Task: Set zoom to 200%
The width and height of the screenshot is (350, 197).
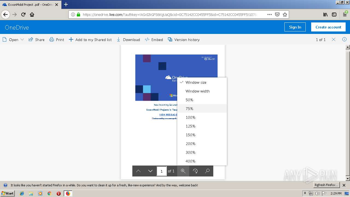Action: [x=202, y=144]
